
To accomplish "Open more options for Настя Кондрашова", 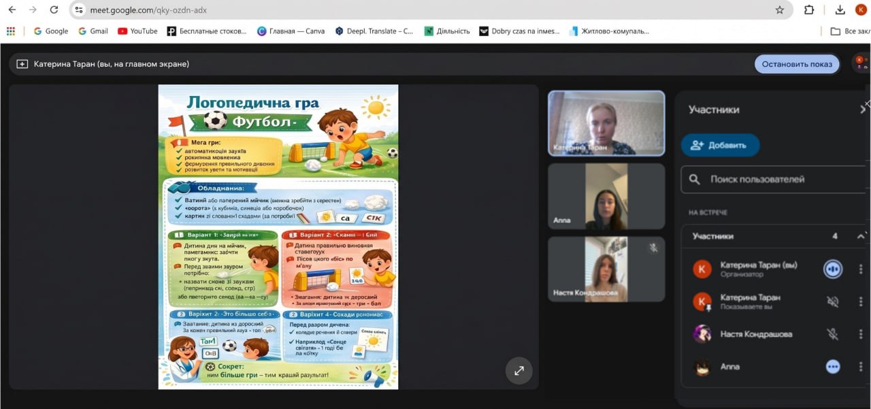I will tap(861, 334).
